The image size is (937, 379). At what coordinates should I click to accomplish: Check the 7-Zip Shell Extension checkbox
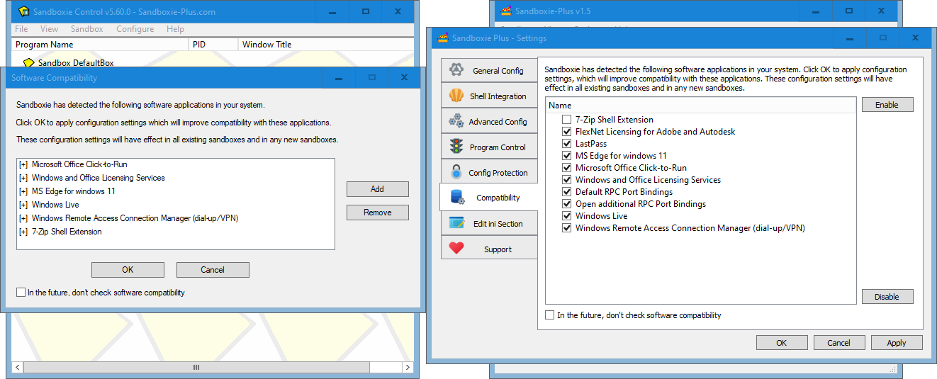566,120
